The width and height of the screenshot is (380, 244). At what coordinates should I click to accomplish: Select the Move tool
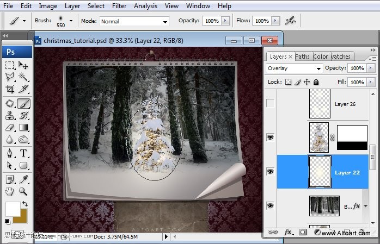[23, 65]
